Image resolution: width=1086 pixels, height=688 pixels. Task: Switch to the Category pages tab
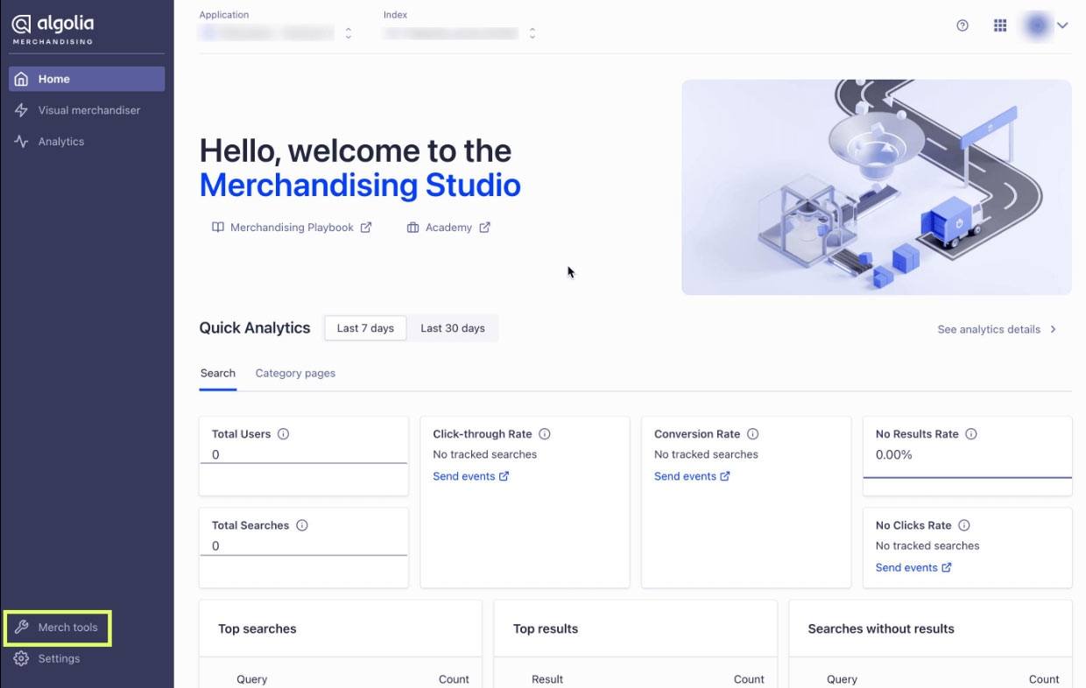[295, 373]
